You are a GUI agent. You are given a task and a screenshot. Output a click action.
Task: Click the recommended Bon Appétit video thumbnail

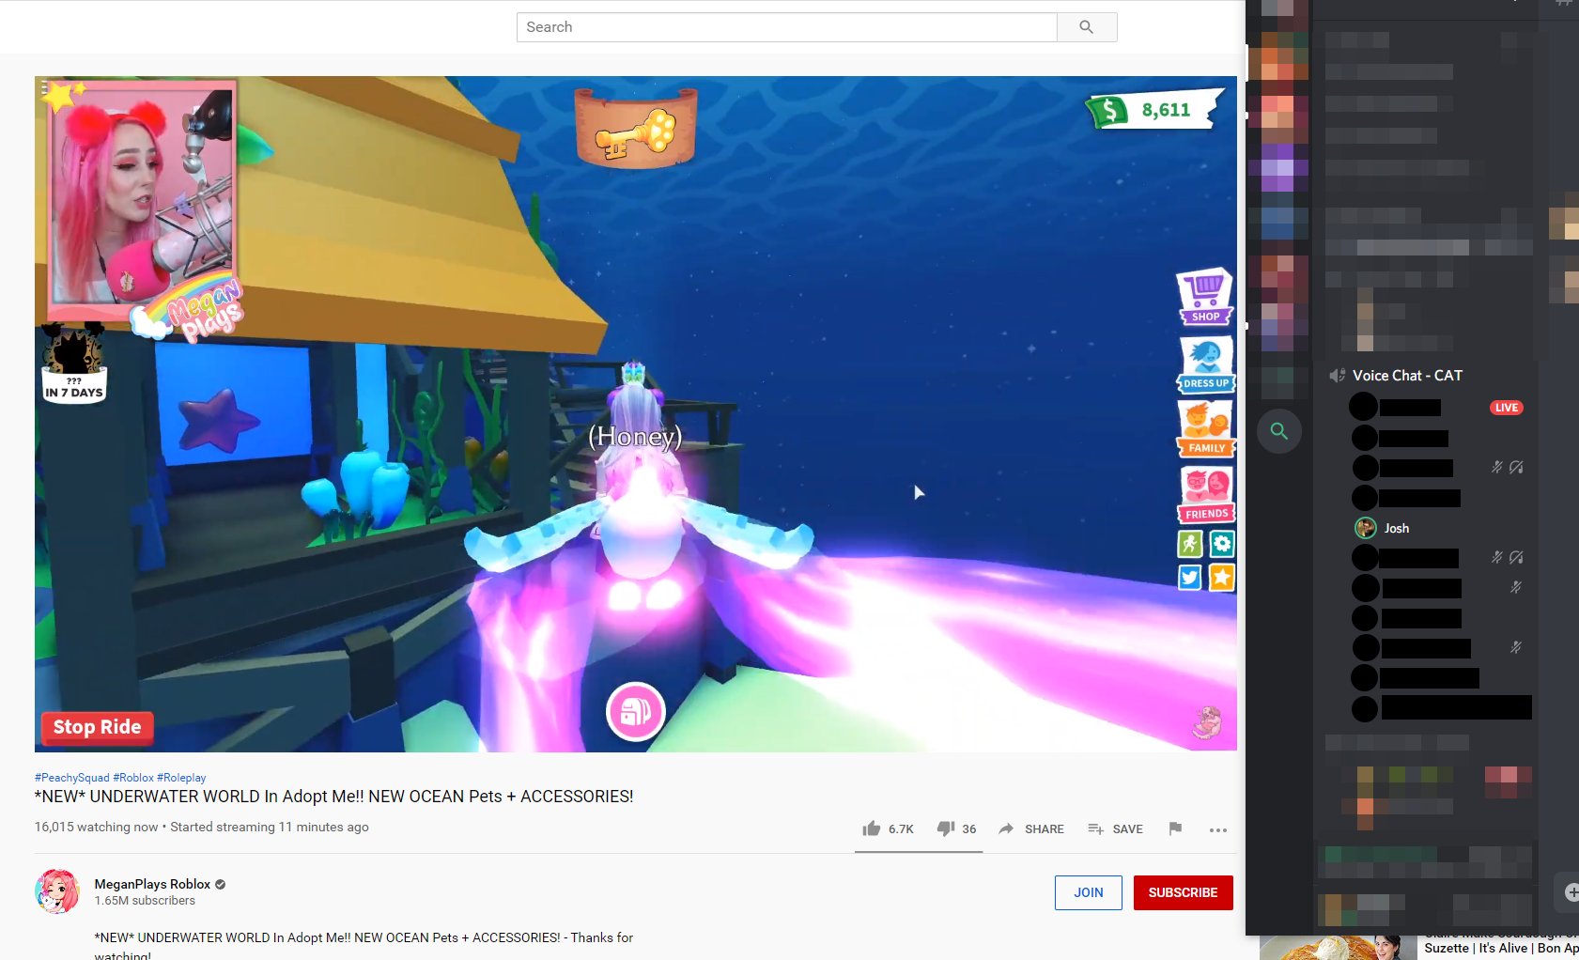(1338, 947)
